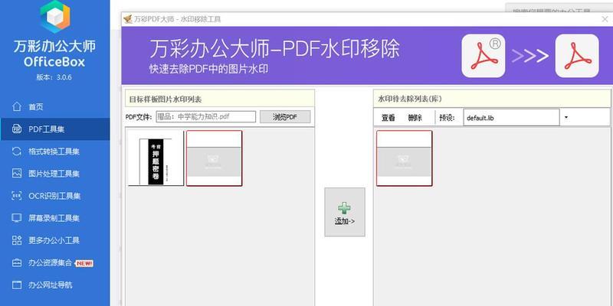Click the OCR识别工具集 scan icon
613x306 pixels.
pyautogui.click(x=16, y=196)
